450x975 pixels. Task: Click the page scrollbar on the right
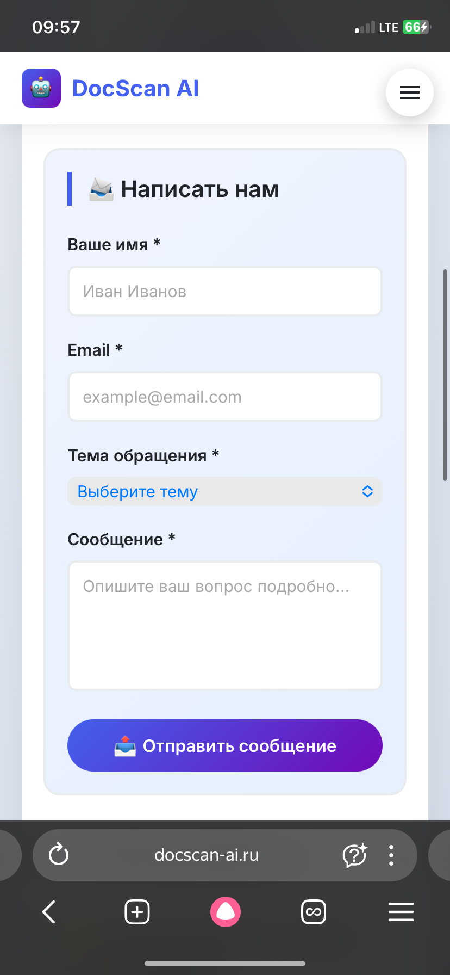pos(445,375)
